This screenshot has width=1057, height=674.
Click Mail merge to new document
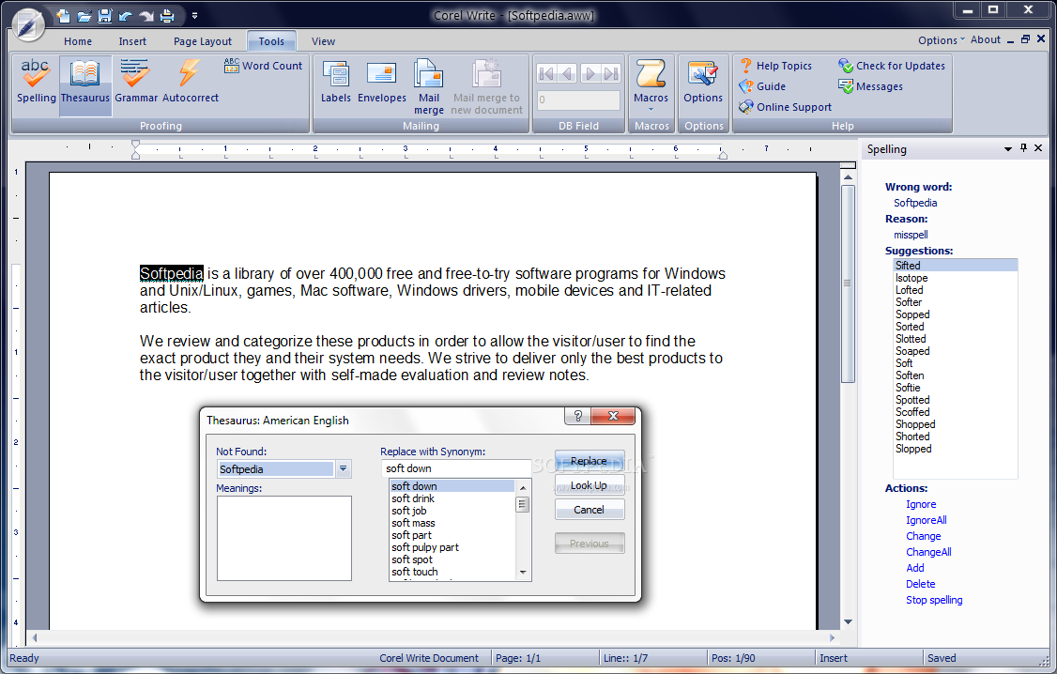tap(486, 87)
